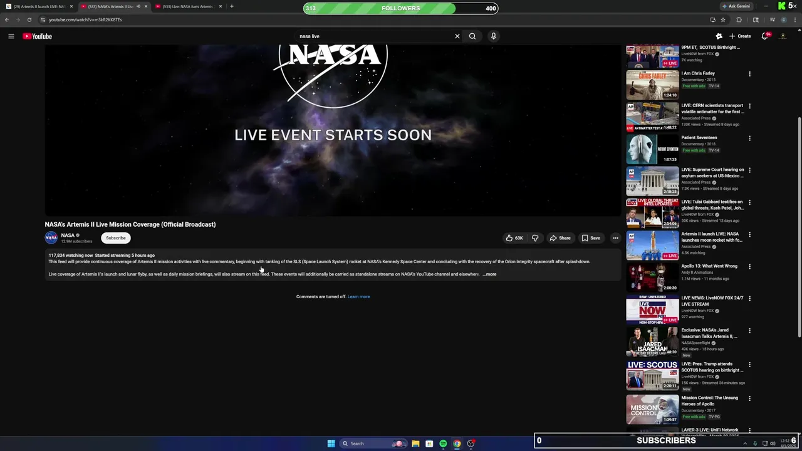Open YouTube notifications bell
Viewport: 802px width, 451px height.
pyautogui.click(x=765, y=36)
